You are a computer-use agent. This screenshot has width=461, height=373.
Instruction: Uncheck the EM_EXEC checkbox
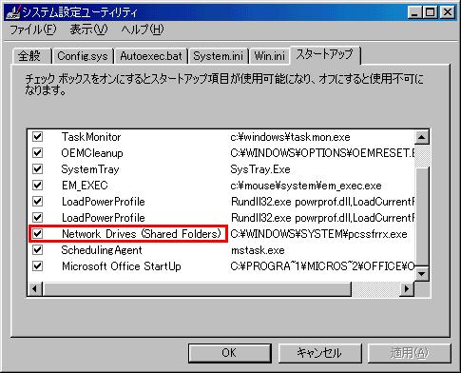[x=37, y=186]
